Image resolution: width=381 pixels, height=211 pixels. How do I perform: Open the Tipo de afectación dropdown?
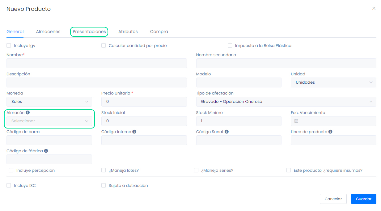pyautogui.click(x=286, y=102)
